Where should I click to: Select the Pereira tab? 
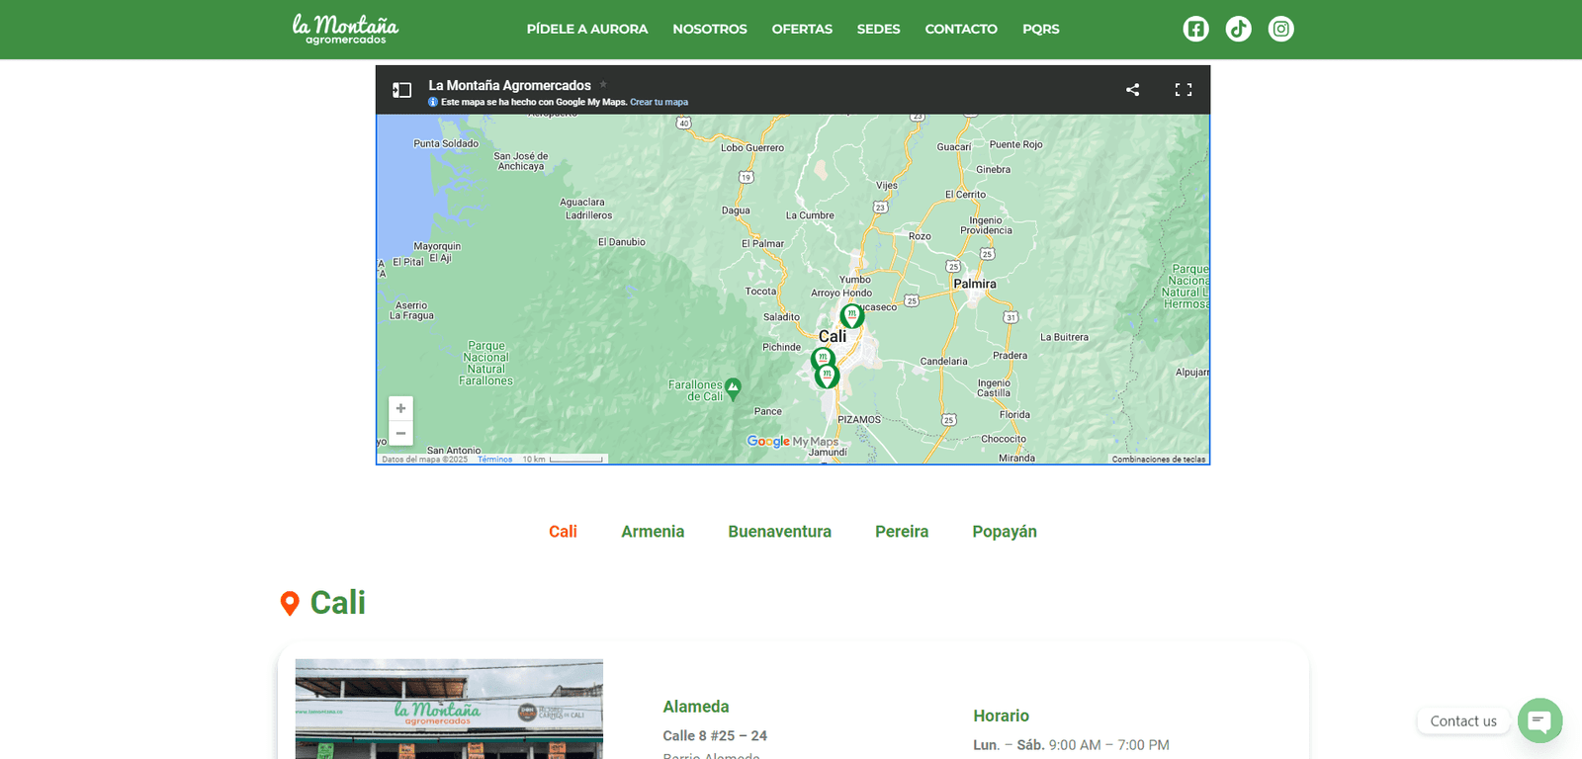coord(902,532)
